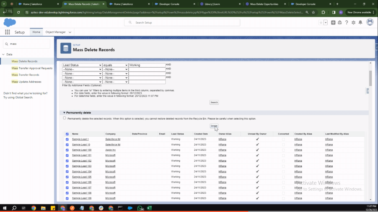
Task: Open the Sample Lead 102 link
Action: [x=82, y=161]
